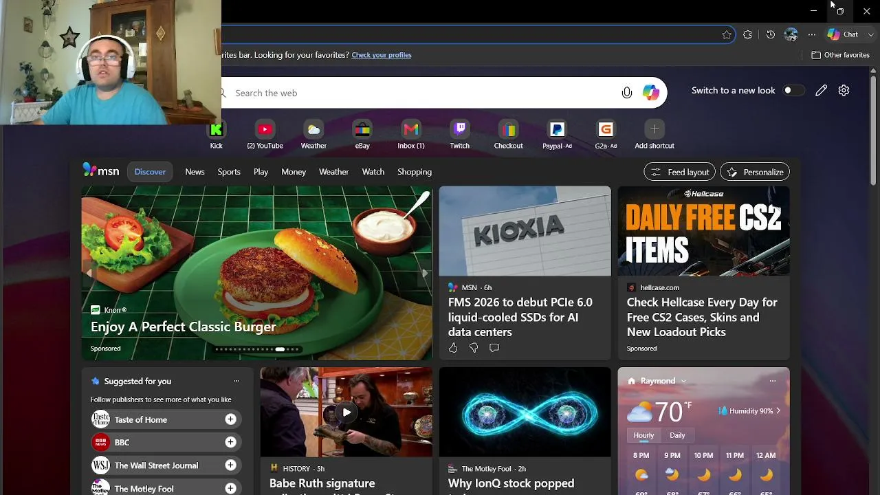Open the Other favorites folder

[x=840, y=55]
